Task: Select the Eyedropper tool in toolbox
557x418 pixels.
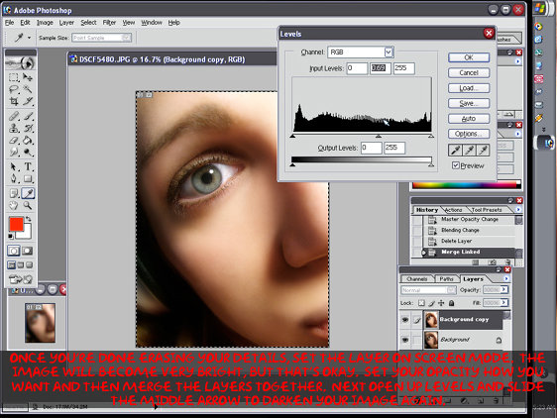Action: [x=28, y=193]
